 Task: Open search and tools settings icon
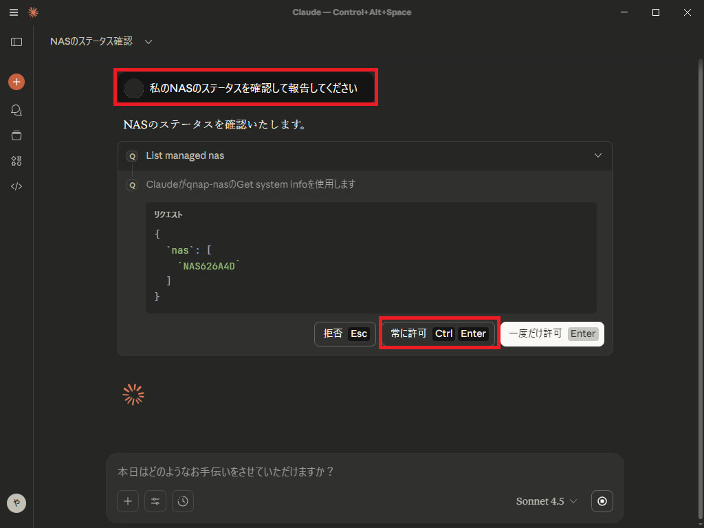[x=155, y=501]
